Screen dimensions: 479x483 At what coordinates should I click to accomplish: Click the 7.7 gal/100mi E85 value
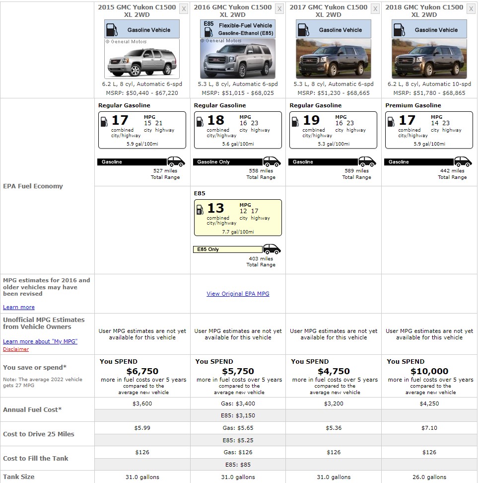(x=238, y=232)
